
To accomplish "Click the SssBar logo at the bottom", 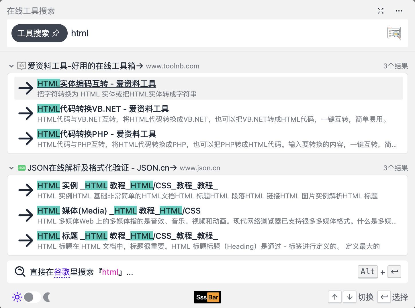I will pos(207,297).
